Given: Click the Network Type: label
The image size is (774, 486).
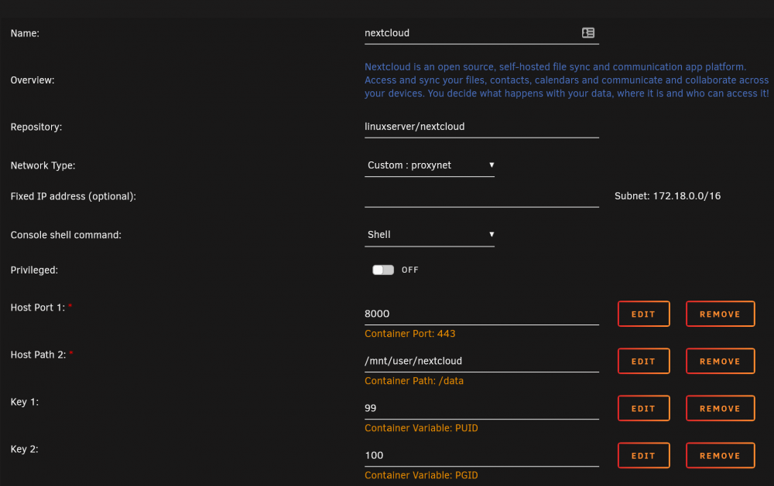Looking at the screenshot, I should (x=43, y=165).
